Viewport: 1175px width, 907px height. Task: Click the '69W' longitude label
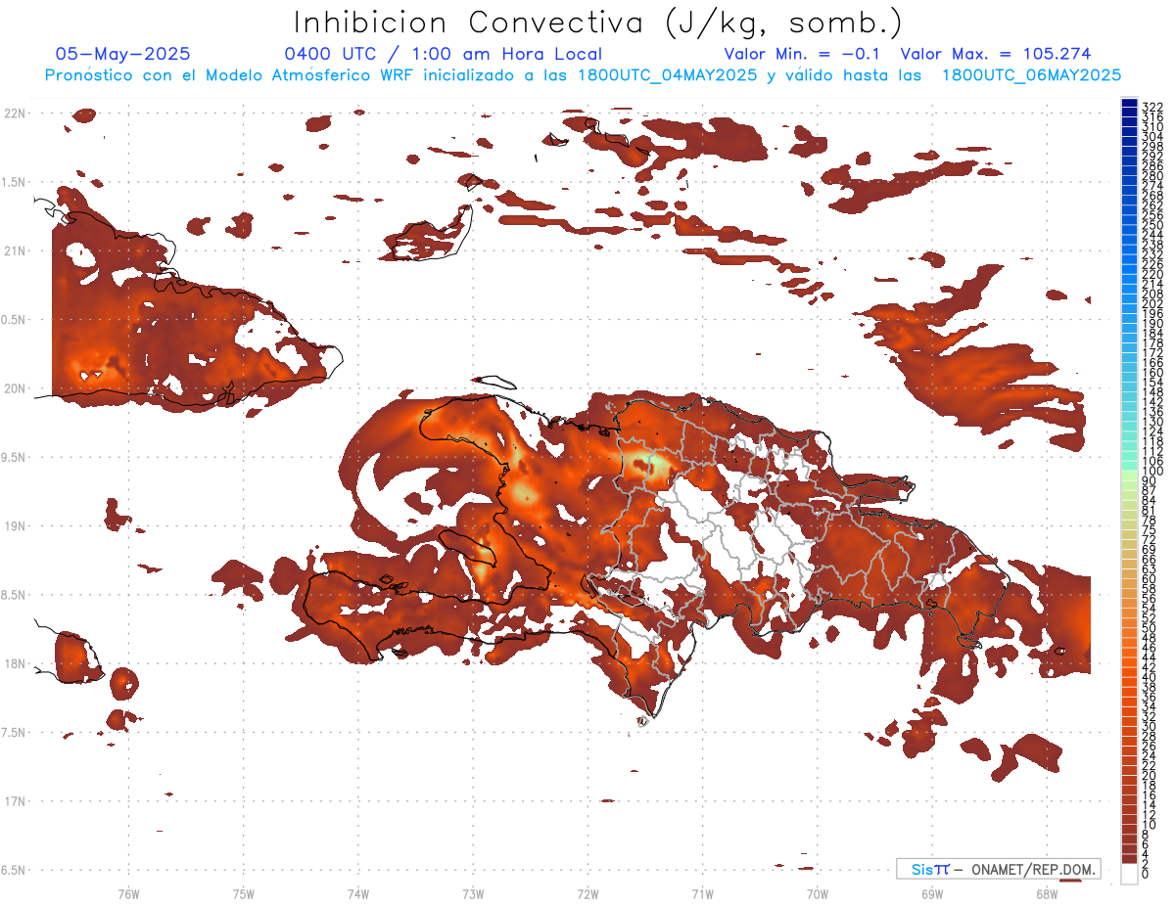click(931, 892)
